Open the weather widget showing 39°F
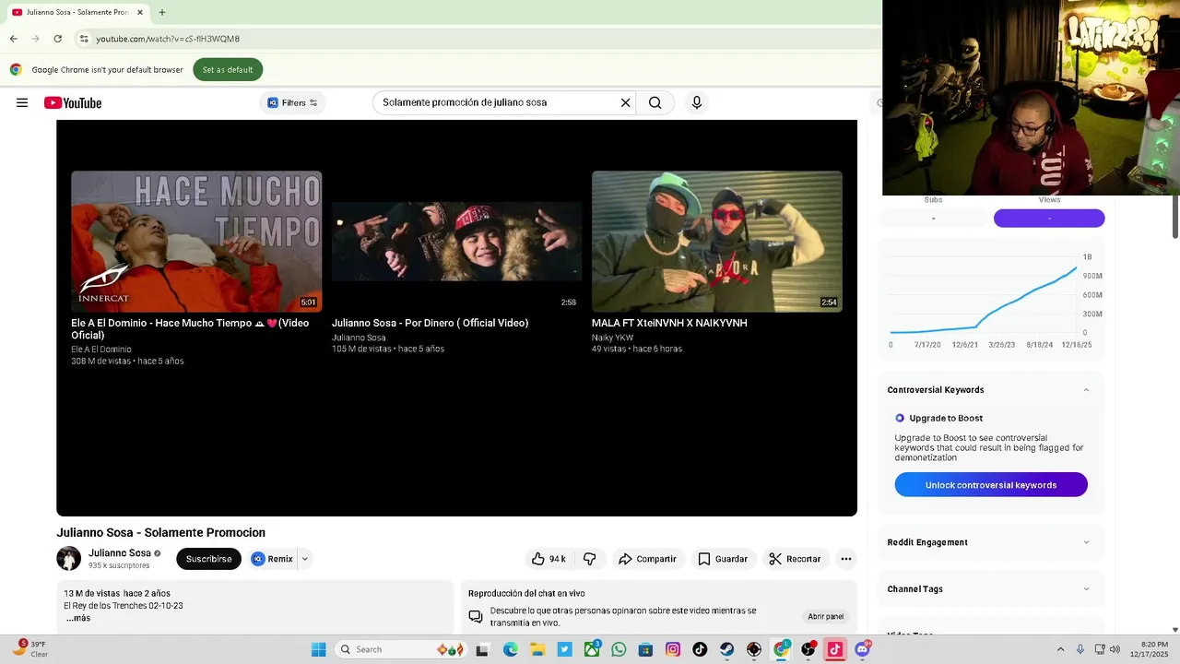Screen dimensions: 1180x664 pyautogui.click(x=29, y=649)
